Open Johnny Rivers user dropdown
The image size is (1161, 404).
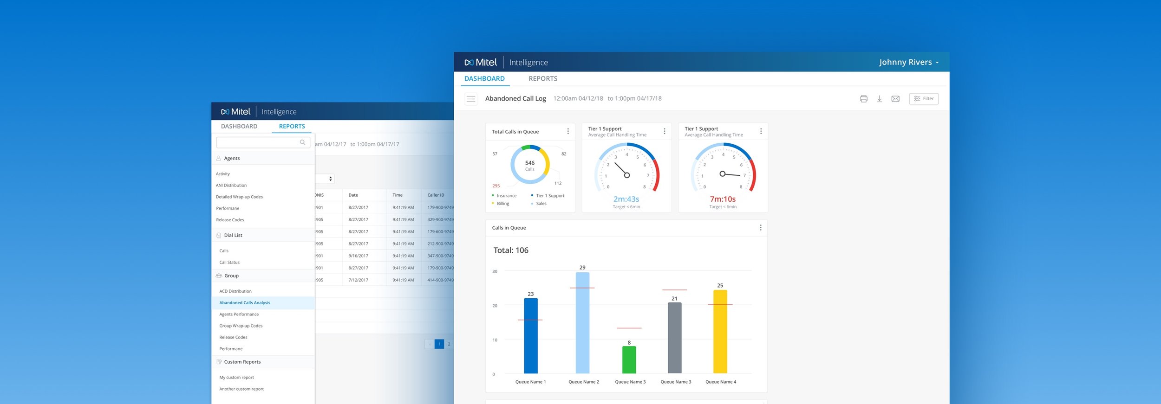(x=908, y=62)
